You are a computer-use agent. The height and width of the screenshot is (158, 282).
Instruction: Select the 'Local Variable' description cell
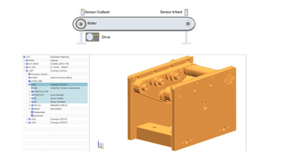coord(57,95)
